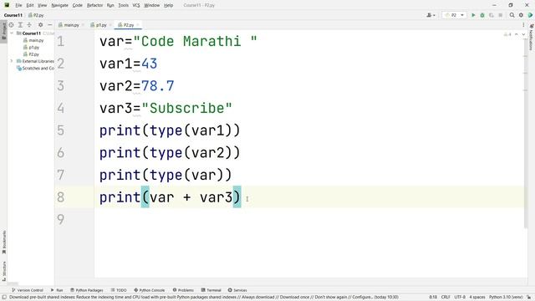Image resolution: width=535 pixels, height=301 pixels.
Task: Click Course11 breadcrumb in navigation bar
Action: click(x=13, y=15)
